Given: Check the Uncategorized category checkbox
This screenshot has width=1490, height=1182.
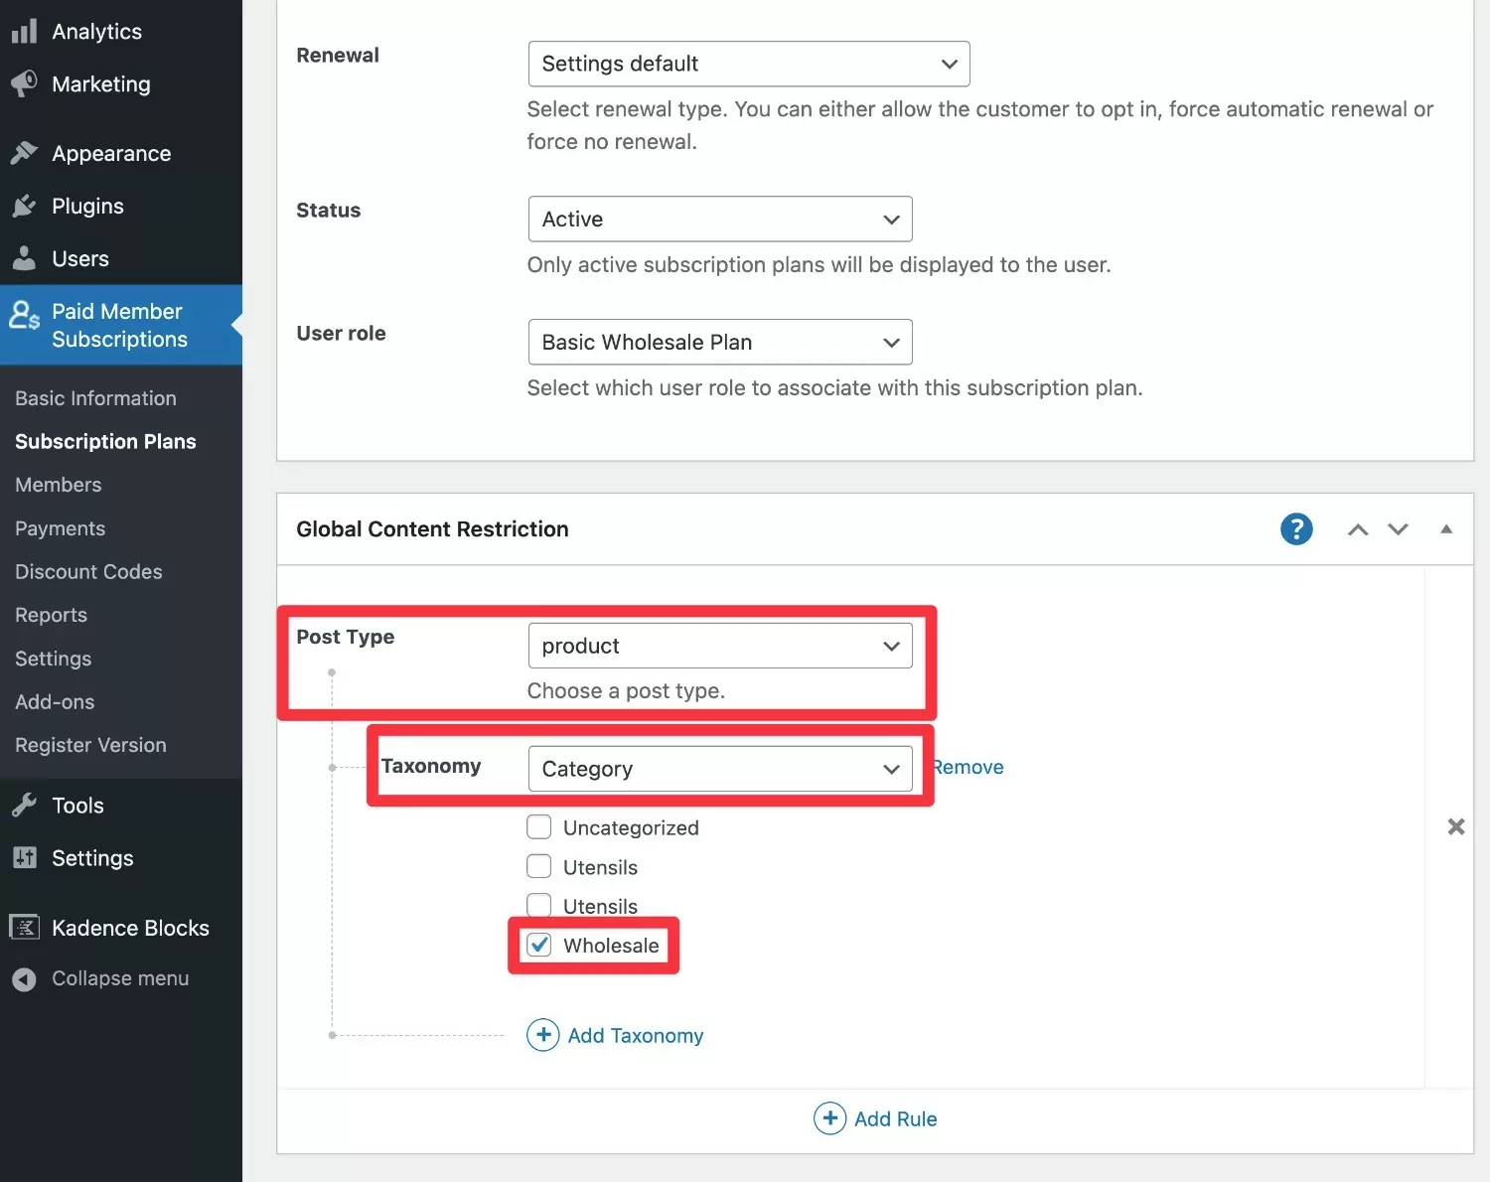Looking at the screenshot, I should click(x=539, y=826).
